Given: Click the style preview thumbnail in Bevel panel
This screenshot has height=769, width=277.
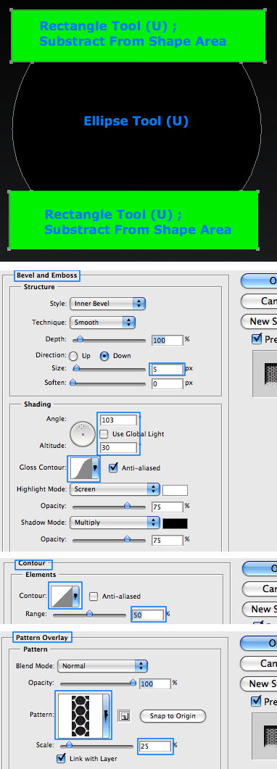Looking at the screenshot, I should coord(265,373).
